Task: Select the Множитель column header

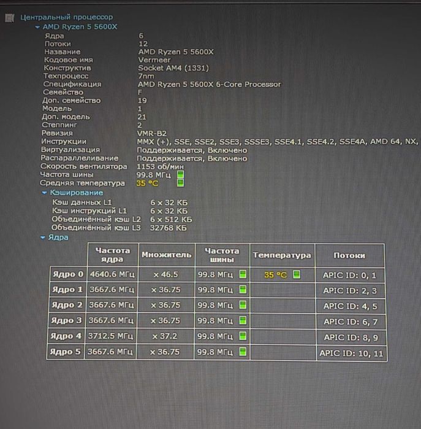Action: coord(167,255)
